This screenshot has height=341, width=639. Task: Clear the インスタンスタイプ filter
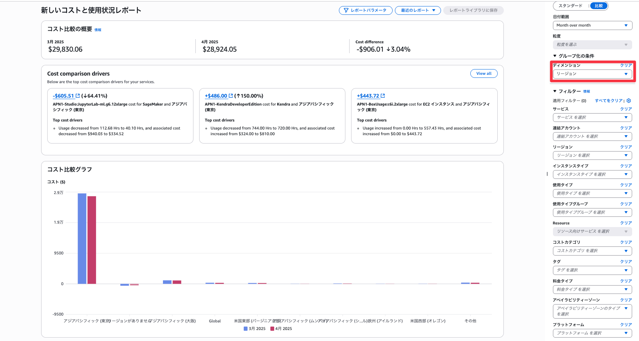click(x=626, y=166)
